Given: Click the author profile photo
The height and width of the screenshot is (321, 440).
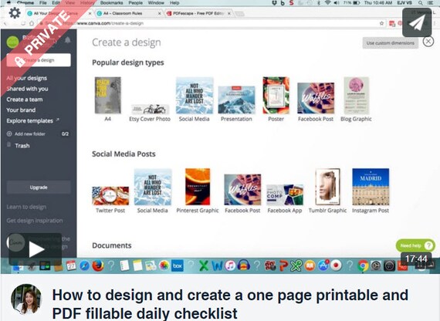Looking at the screenshot, I should click(x=26, y=299).
